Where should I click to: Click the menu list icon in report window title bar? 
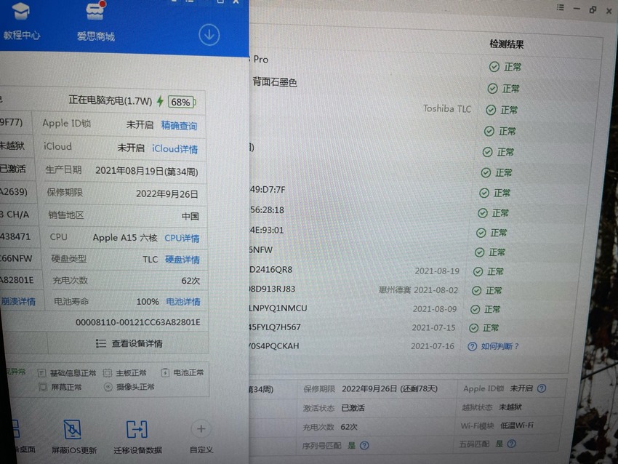560,7
